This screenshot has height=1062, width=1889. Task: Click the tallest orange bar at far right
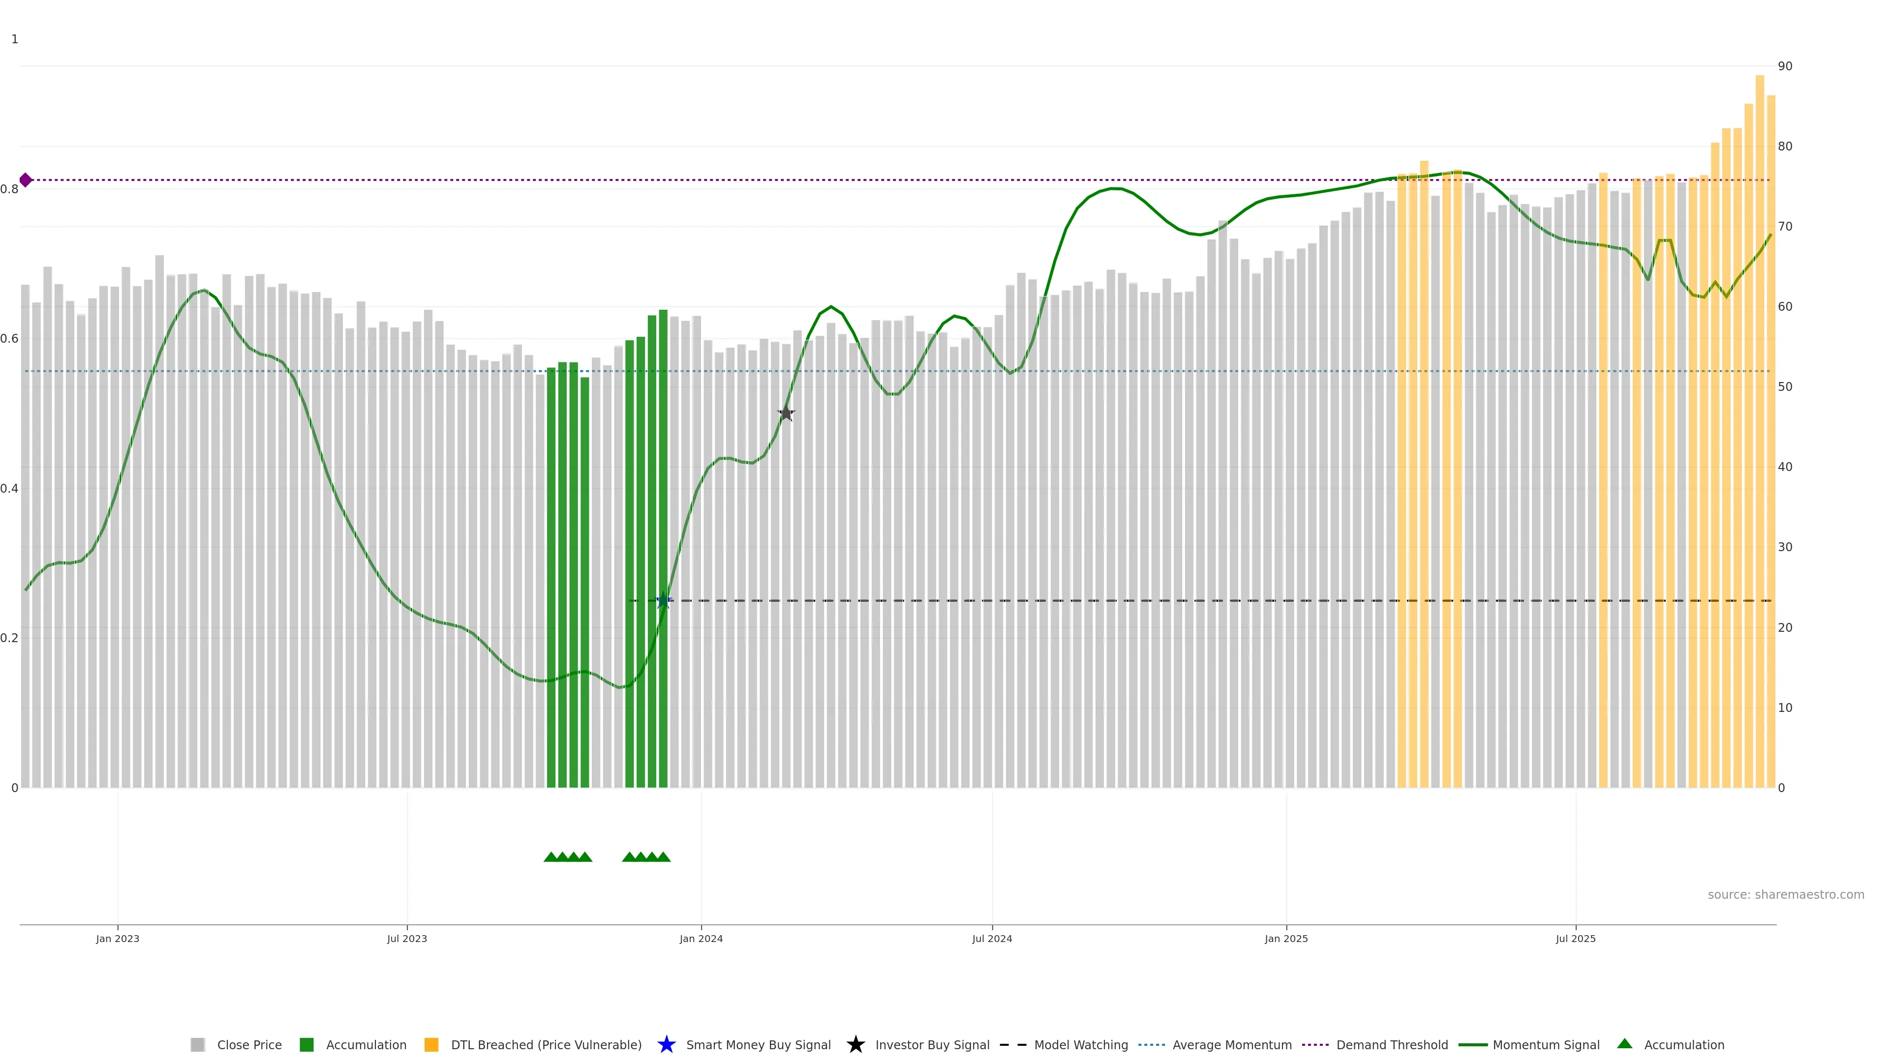click(x=1759, y=440)
